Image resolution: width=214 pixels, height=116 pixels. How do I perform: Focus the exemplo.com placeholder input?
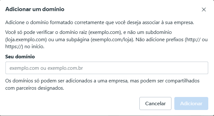(x=107, y=68)
